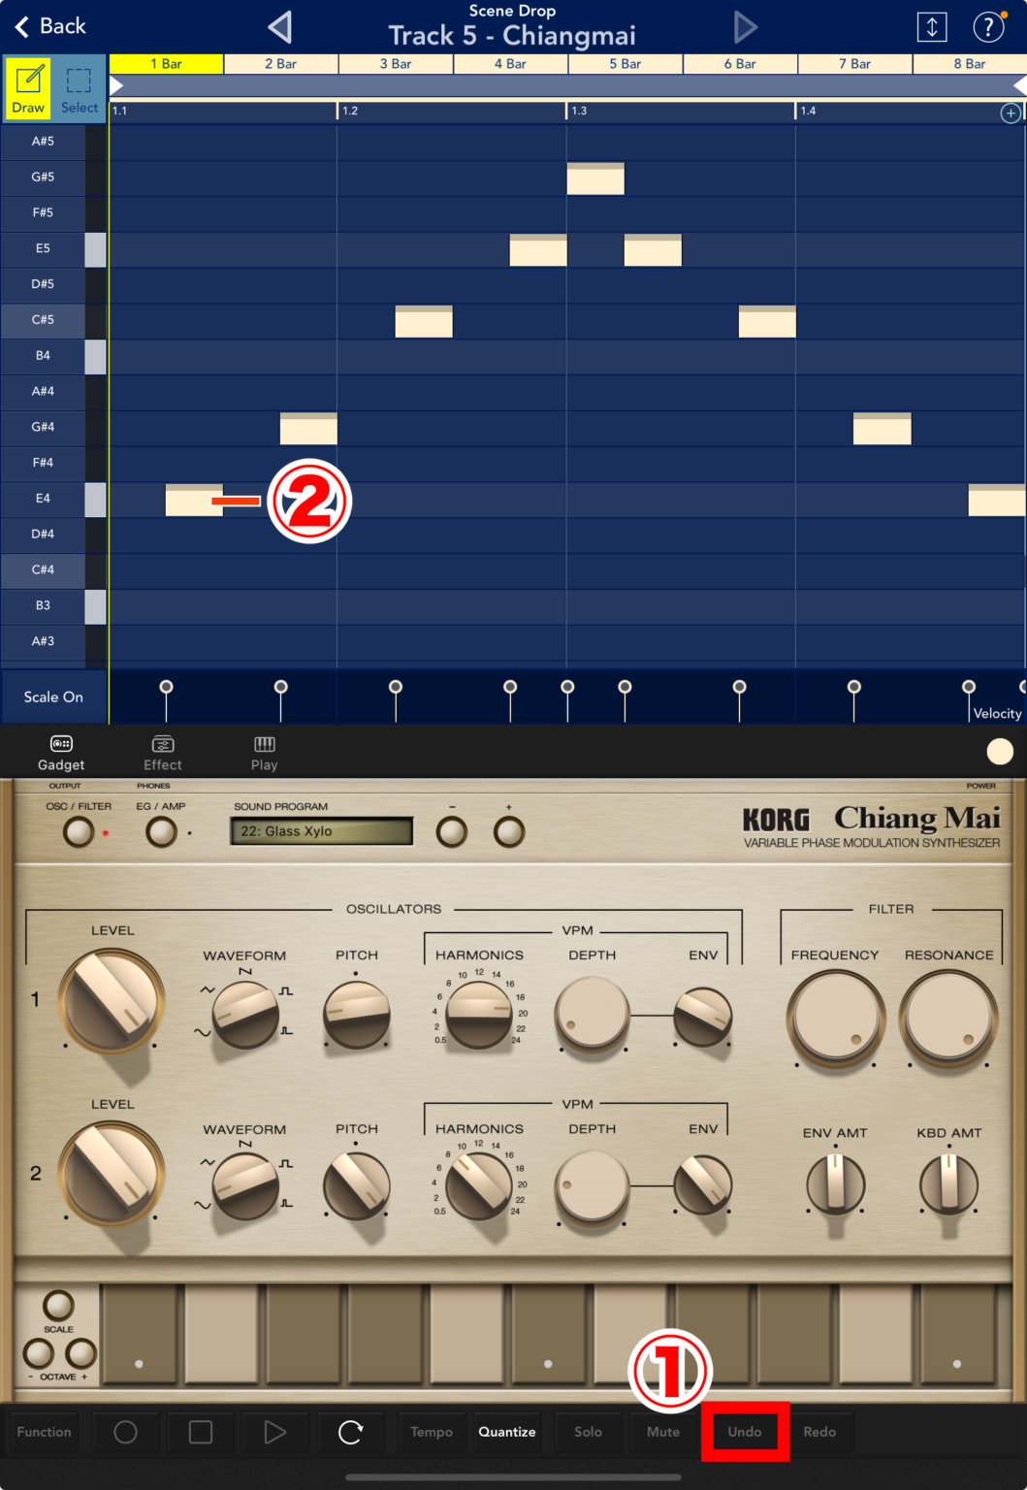Open the help question mark icon
1027x1490 pixels.
988,27
